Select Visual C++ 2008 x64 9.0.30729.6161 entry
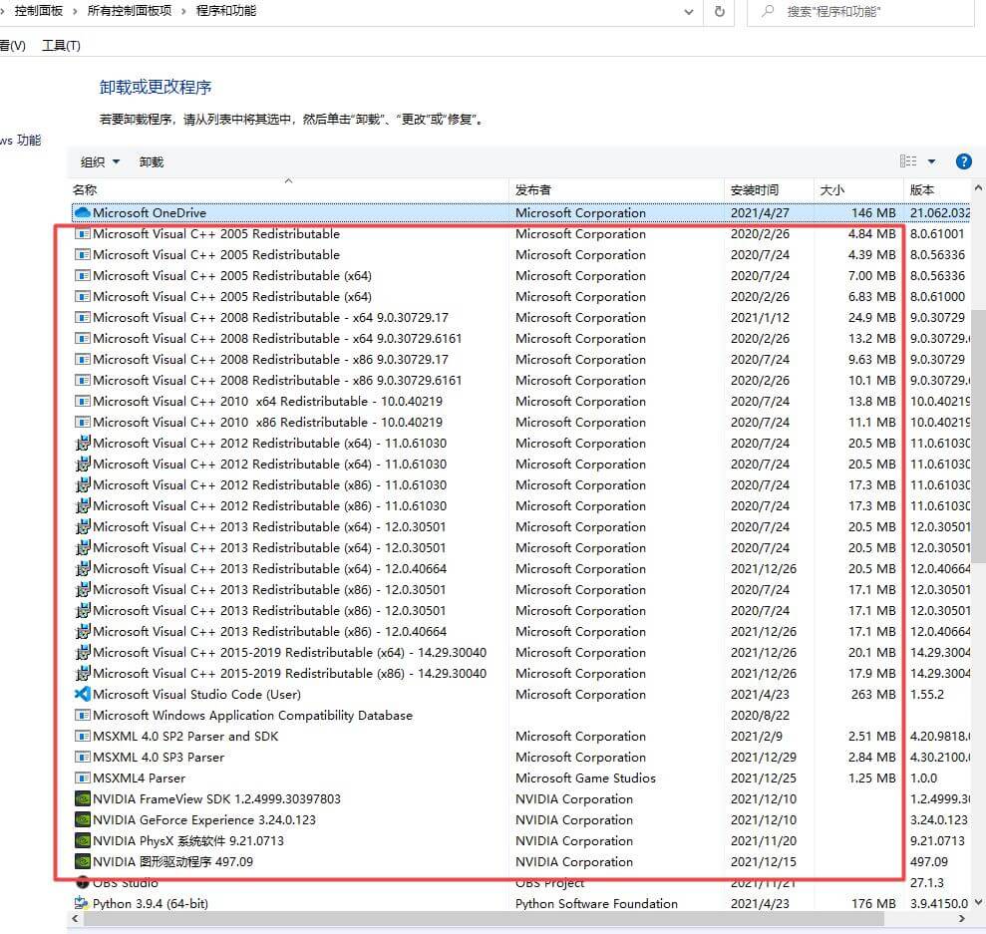This screenshot has height=934, width=986. click(x=520, y=338)
